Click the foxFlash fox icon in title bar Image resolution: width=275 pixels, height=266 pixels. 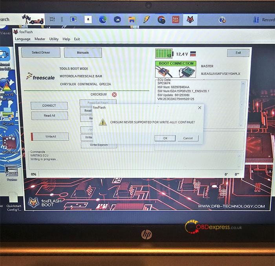click(16, 32)
